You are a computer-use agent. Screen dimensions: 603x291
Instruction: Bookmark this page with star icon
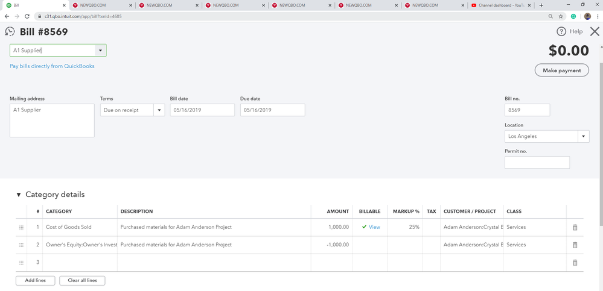click(561, 16)
